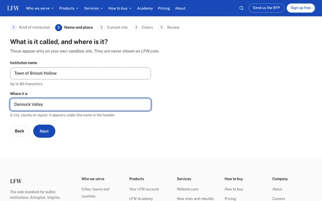
Task: Click the footer tagline about public institutions
Action: coord(35,194)
